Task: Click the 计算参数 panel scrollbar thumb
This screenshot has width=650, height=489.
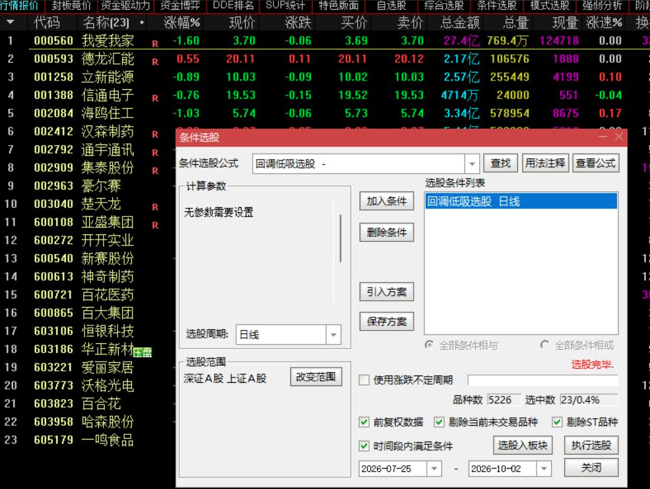Action: pos(341,238)
